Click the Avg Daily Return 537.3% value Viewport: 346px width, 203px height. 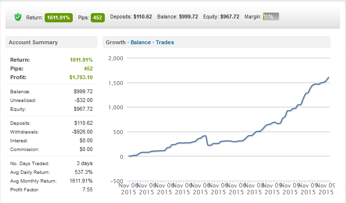84,172
